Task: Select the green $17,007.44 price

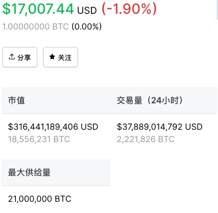Action: tap(38, 9)
